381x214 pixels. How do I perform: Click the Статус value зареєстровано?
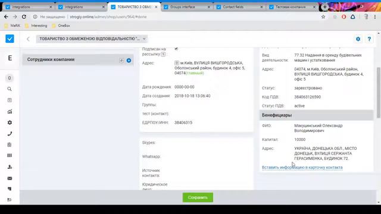tap(308, 88)
